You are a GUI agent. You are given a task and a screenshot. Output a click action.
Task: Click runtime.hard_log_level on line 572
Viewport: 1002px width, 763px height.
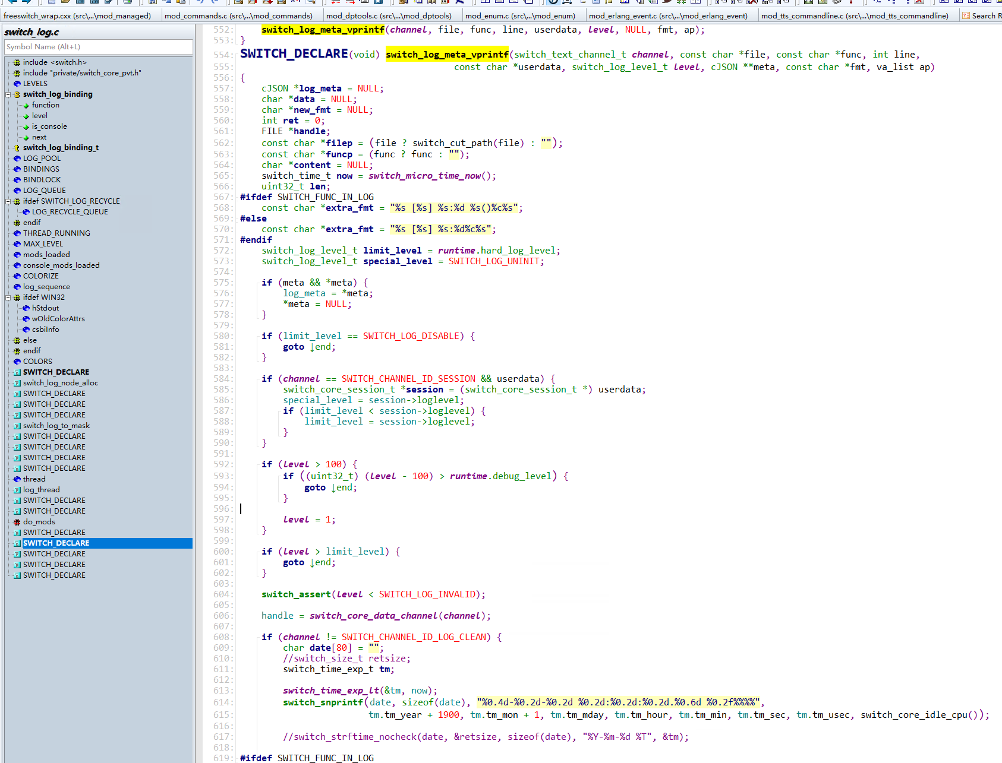pos(499,251)
